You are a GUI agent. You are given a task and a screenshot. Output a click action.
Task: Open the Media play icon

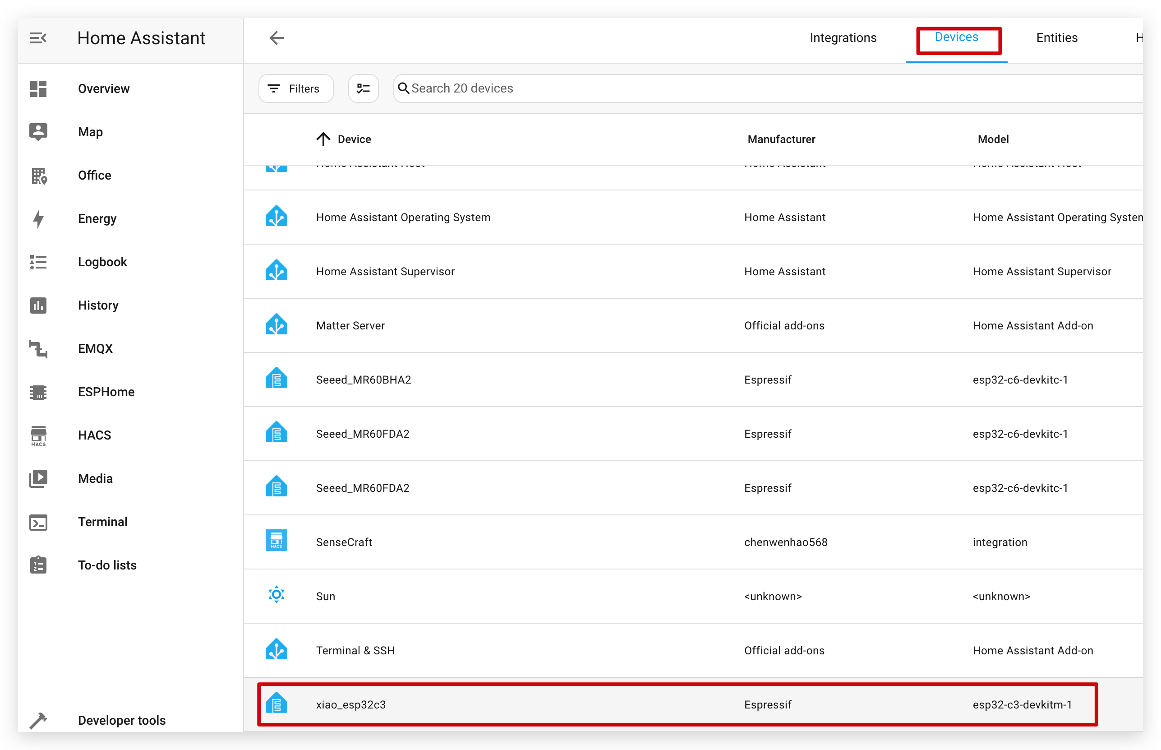[x=38, y=479]
